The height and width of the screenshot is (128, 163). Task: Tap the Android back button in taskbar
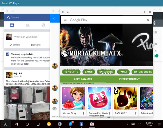click(16, 124)
